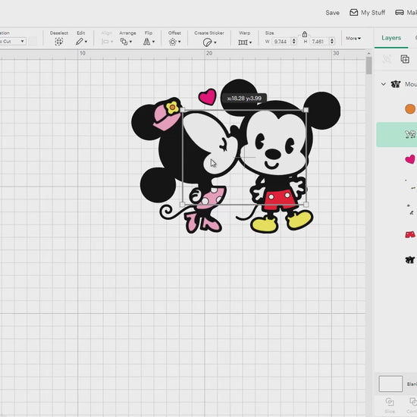Collapse the Mouse group in Layers
Viewport: 417px width, 417px height.
[x=383, y=84]
